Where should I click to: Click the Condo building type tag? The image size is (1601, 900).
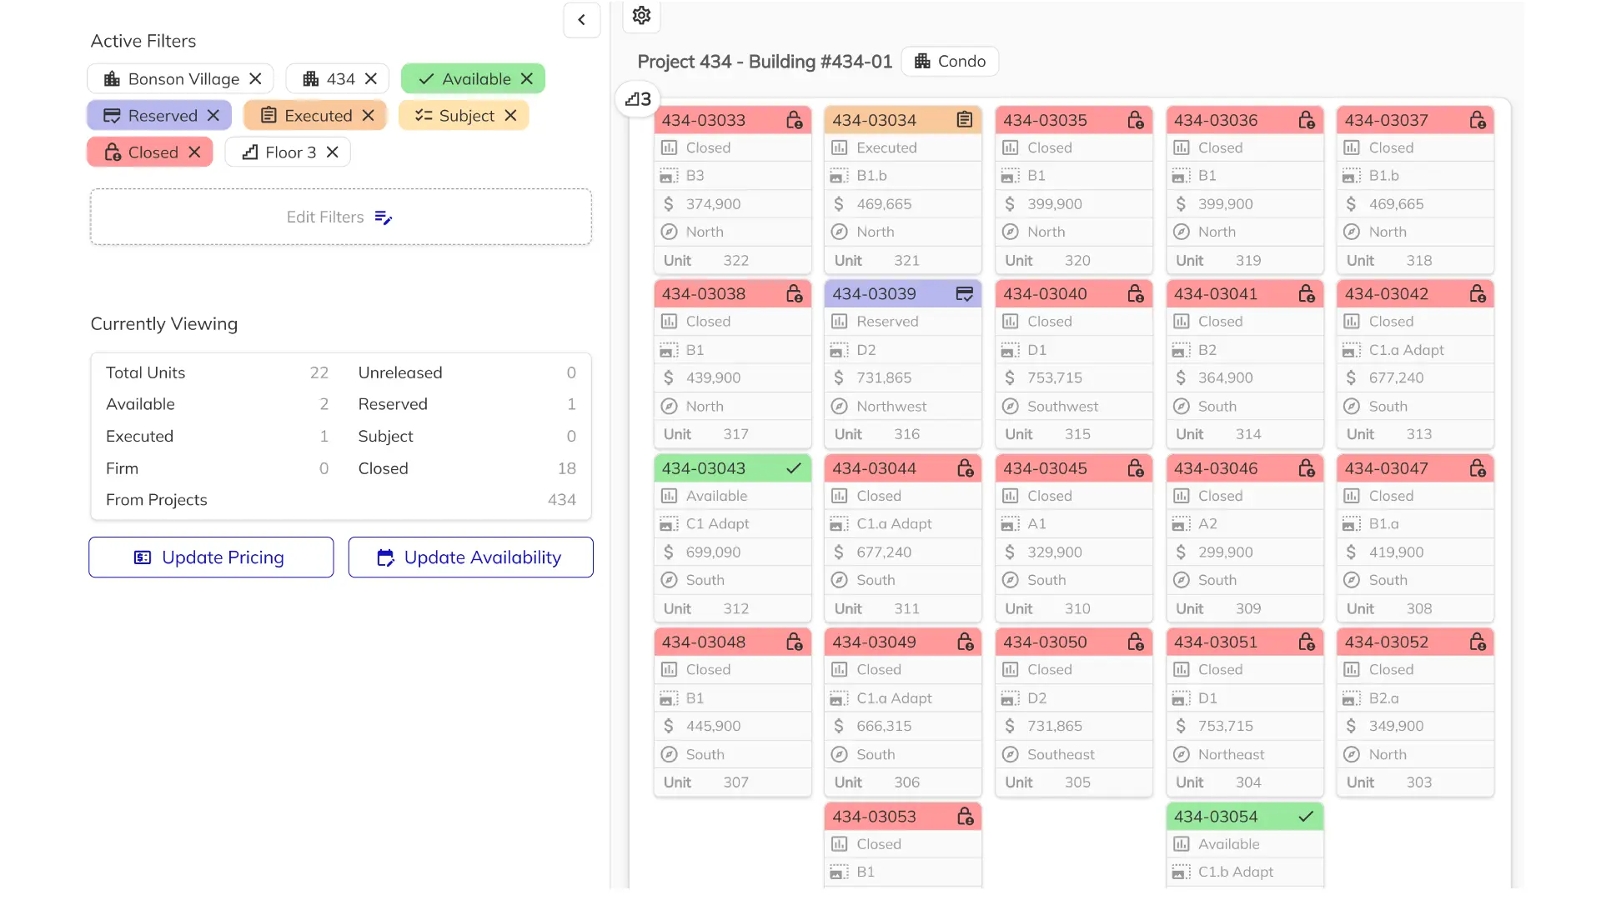pos(950,62)
